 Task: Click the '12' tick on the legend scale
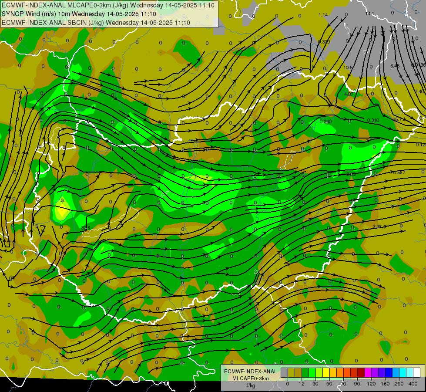(x=302, y=384)
